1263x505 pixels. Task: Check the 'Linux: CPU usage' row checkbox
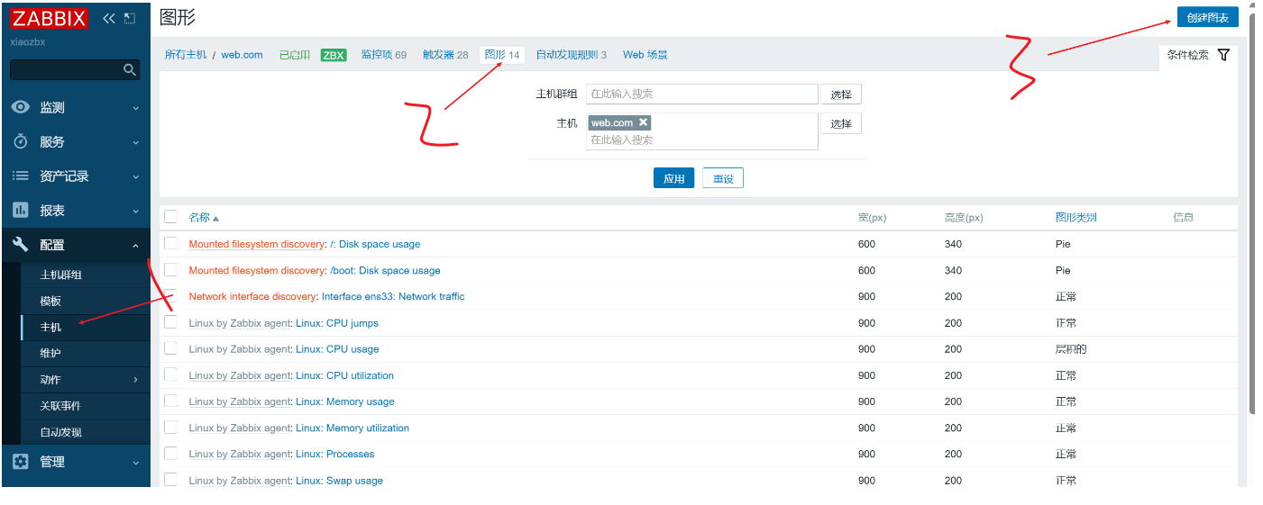click(170, 348)
